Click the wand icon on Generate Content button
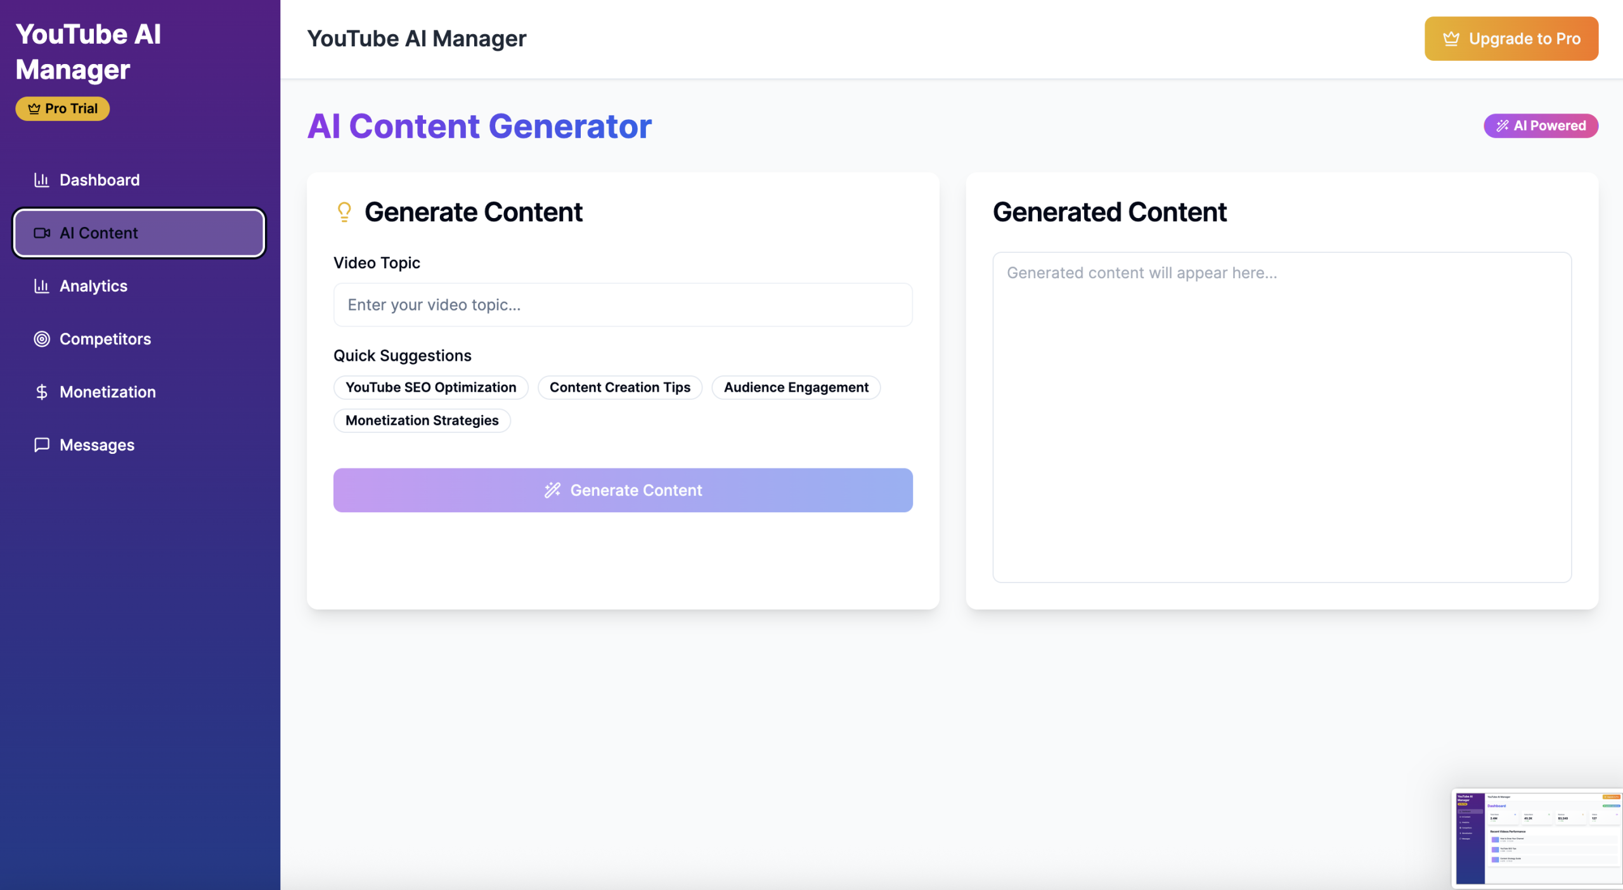Viewport: 1623px width, 890px height. click(x=553, y=490)
